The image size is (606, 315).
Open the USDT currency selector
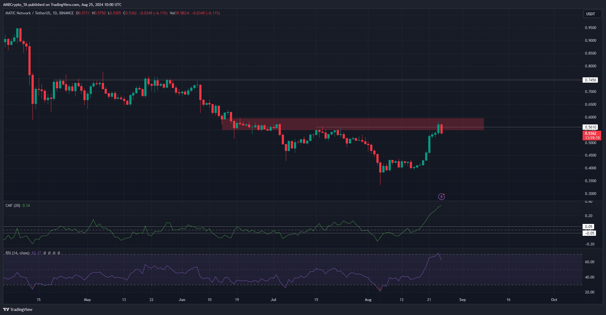[592, 14]
